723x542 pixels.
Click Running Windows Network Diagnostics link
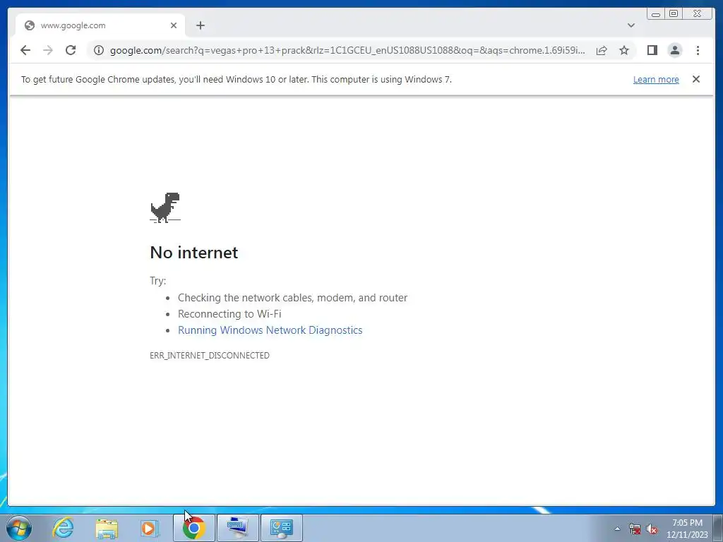[270, 330]
